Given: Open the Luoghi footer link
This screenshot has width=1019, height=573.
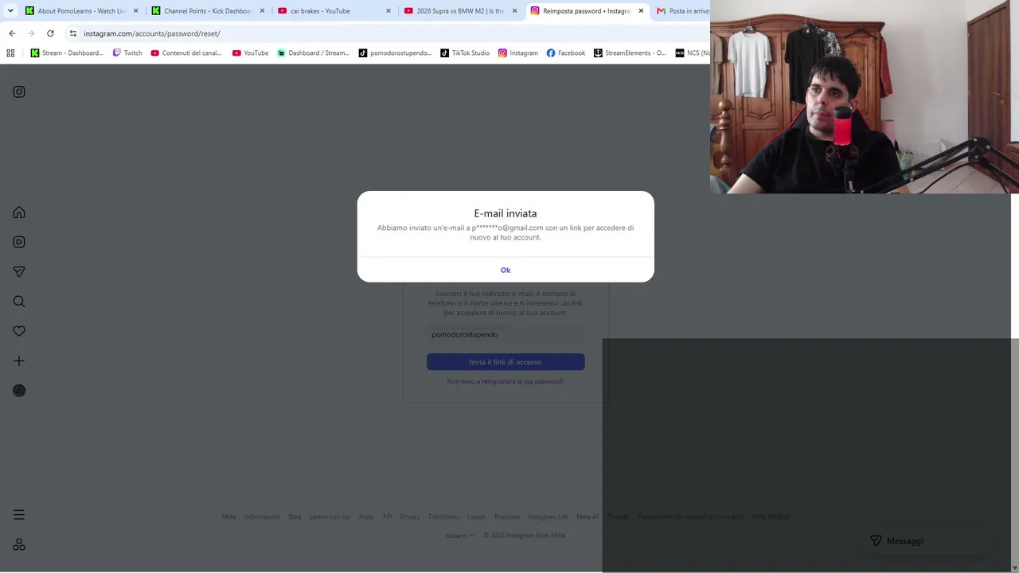Looking at the screenshot, I should (476, 517).
